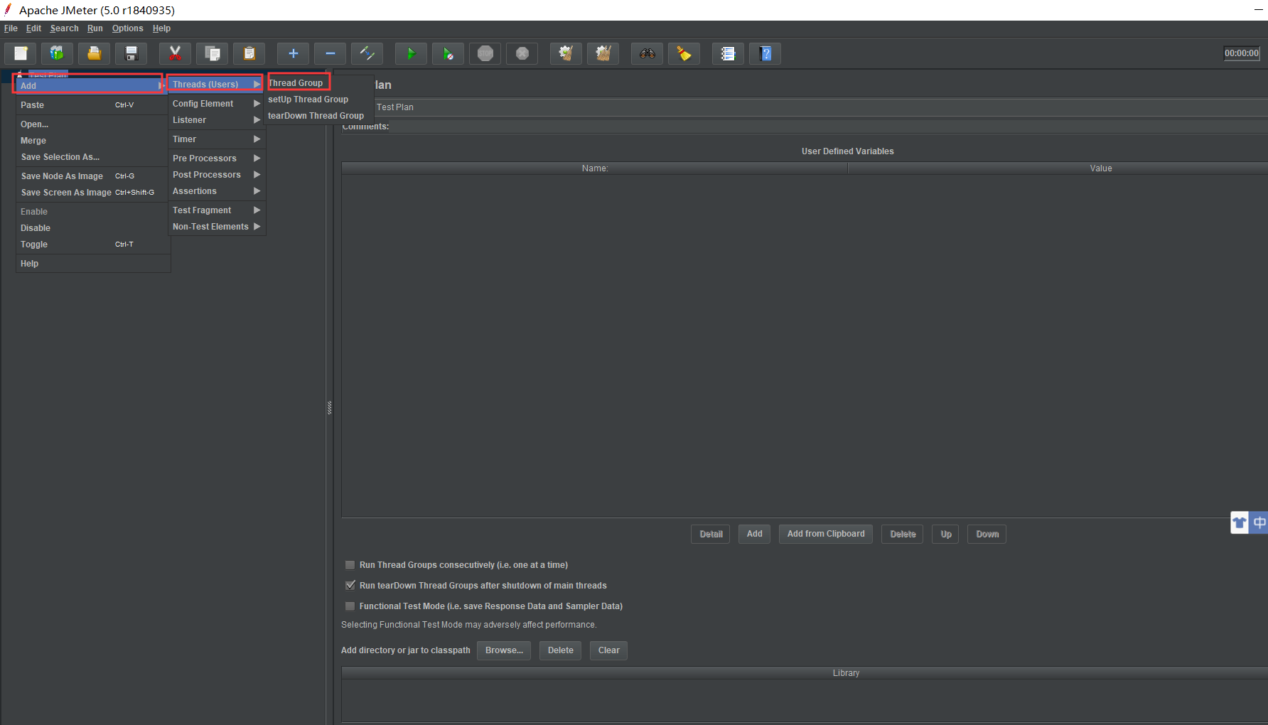Expand Timer submenu
Image resolution: width=1268 pixels, height=725 pixels.
coord(216,139)
